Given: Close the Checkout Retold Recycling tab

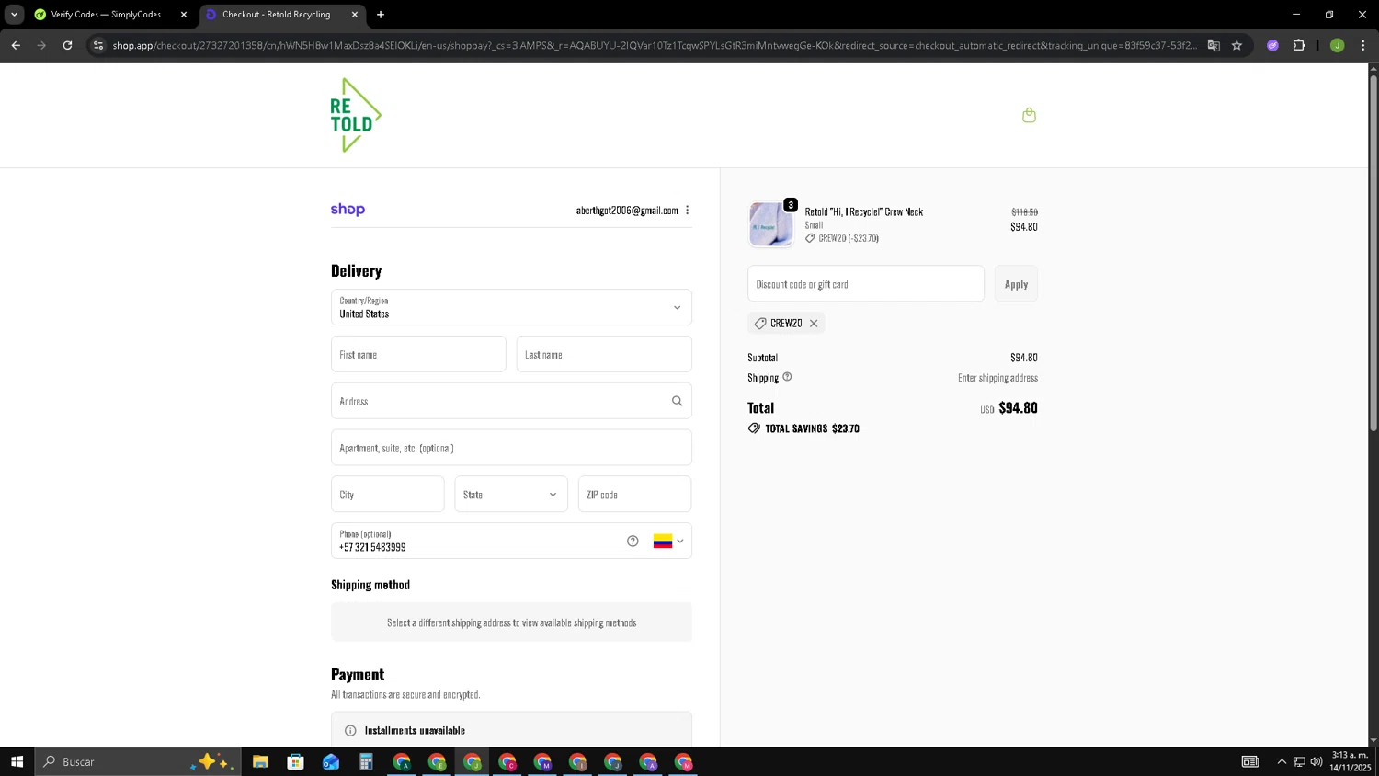Looking at the screenshot, I should [355, 15].
